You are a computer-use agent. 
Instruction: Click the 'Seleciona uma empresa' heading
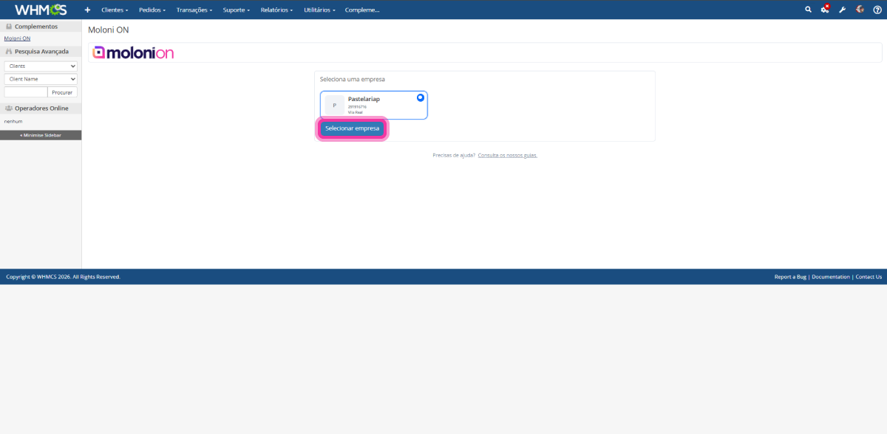tap(352, 79)
